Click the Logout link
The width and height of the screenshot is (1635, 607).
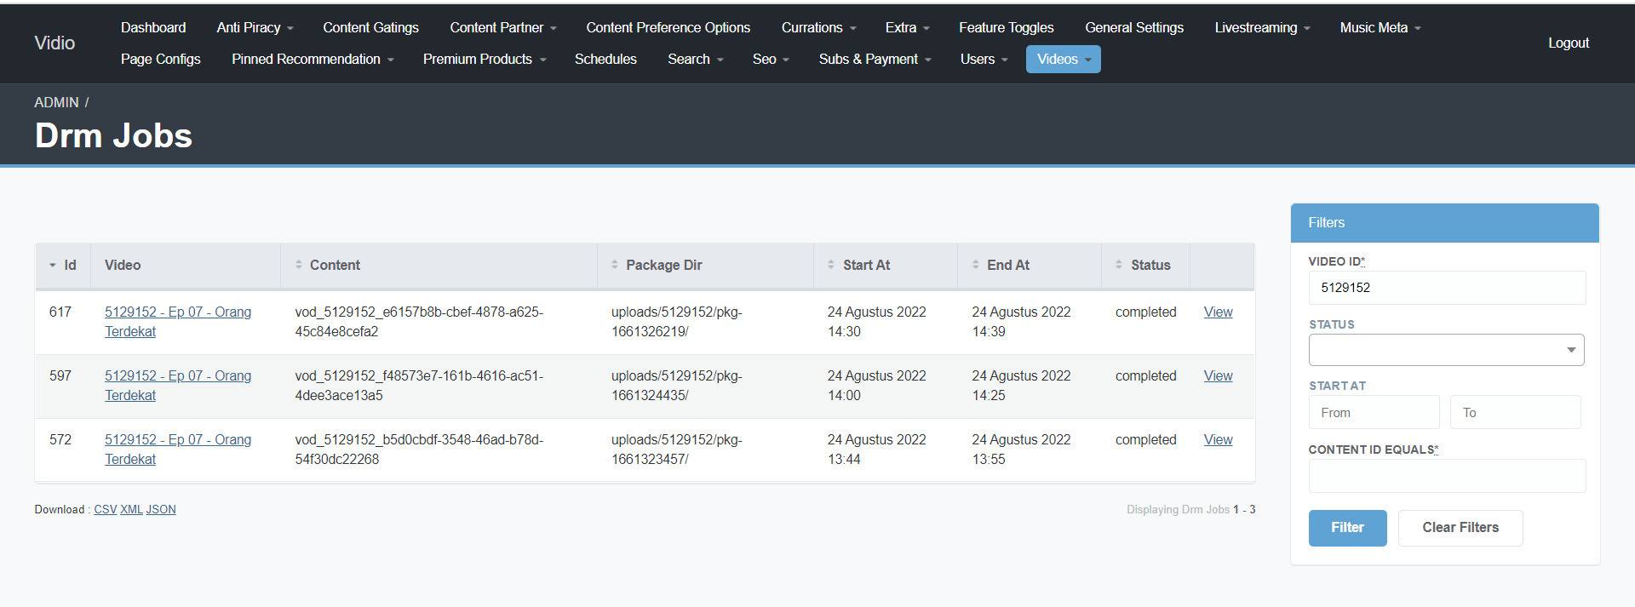coord(1568,43)
